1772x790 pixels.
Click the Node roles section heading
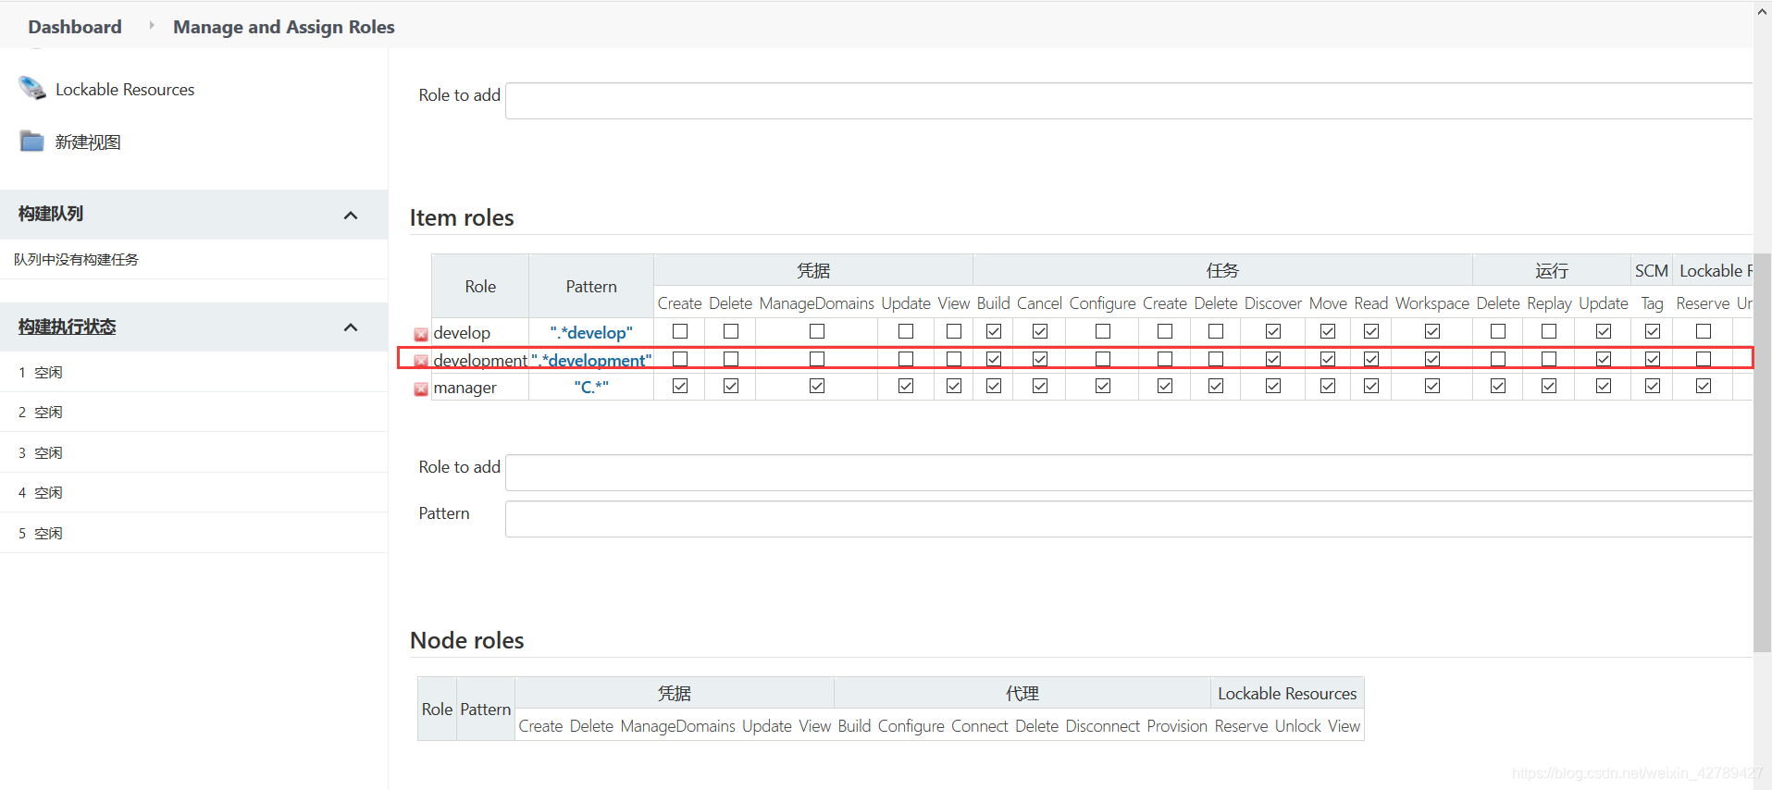coord(466,640)
